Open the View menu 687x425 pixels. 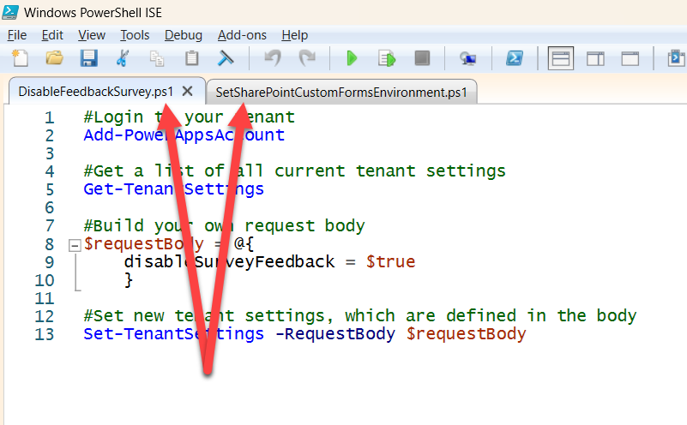(92, 35)
